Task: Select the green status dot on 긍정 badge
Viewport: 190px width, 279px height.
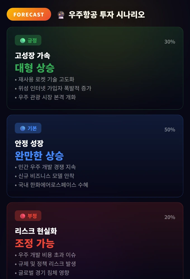Action: coord(22,40)
